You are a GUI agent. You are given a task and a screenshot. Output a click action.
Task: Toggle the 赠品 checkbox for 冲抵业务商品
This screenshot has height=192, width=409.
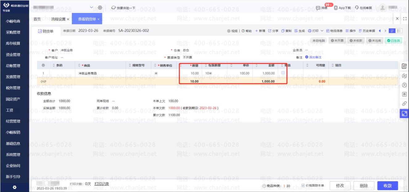click(283, 73)
